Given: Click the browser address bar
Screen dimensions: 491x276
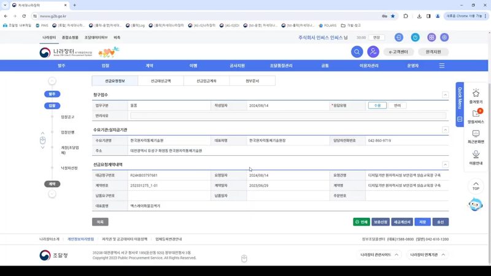Looking at the screenshot, I should point(207,16).
